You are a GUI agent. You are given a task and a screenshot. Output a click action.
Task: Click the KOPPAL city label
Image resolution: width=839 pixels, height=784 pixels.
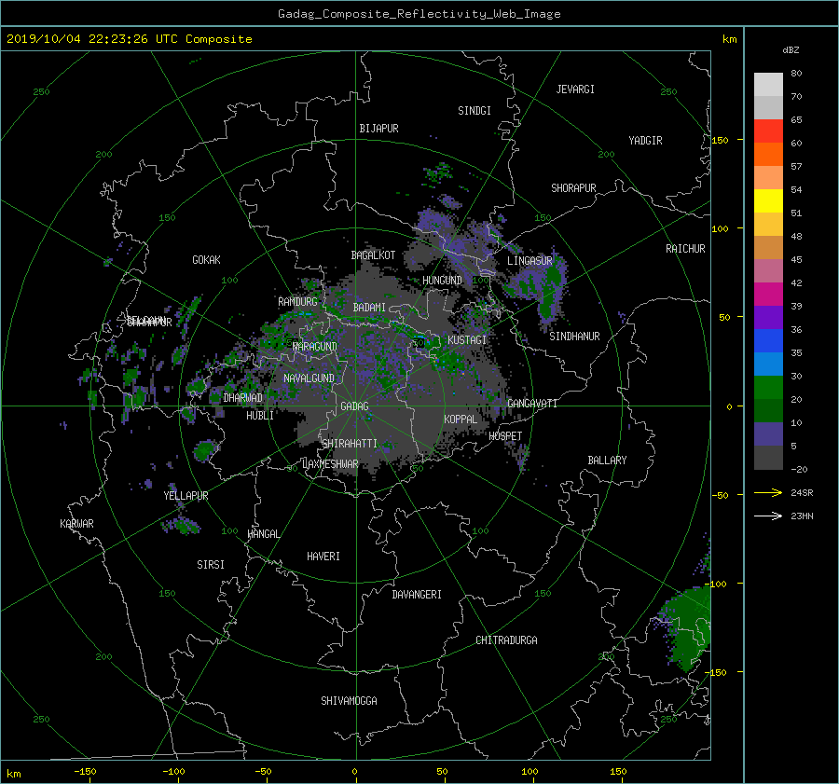click(461, 420)
